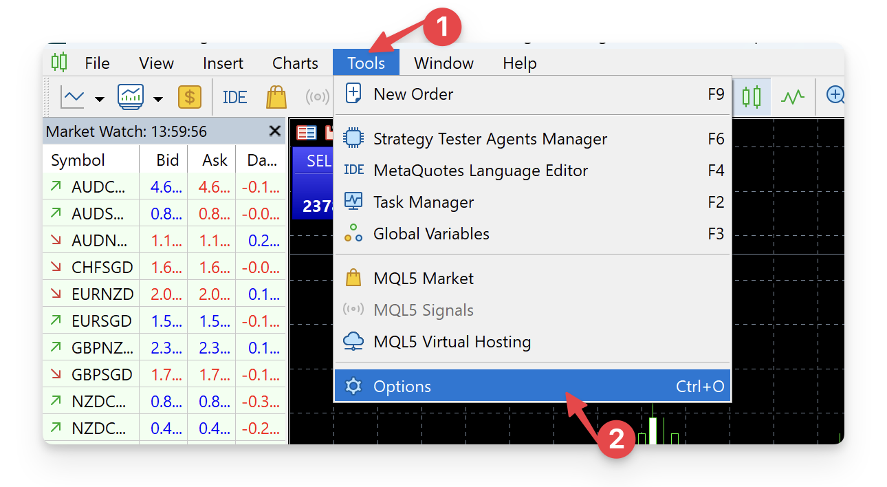
Task: Expand the chart monitor icon dropdown arrow
Action: pyautogui.click(x=158, y=99)
